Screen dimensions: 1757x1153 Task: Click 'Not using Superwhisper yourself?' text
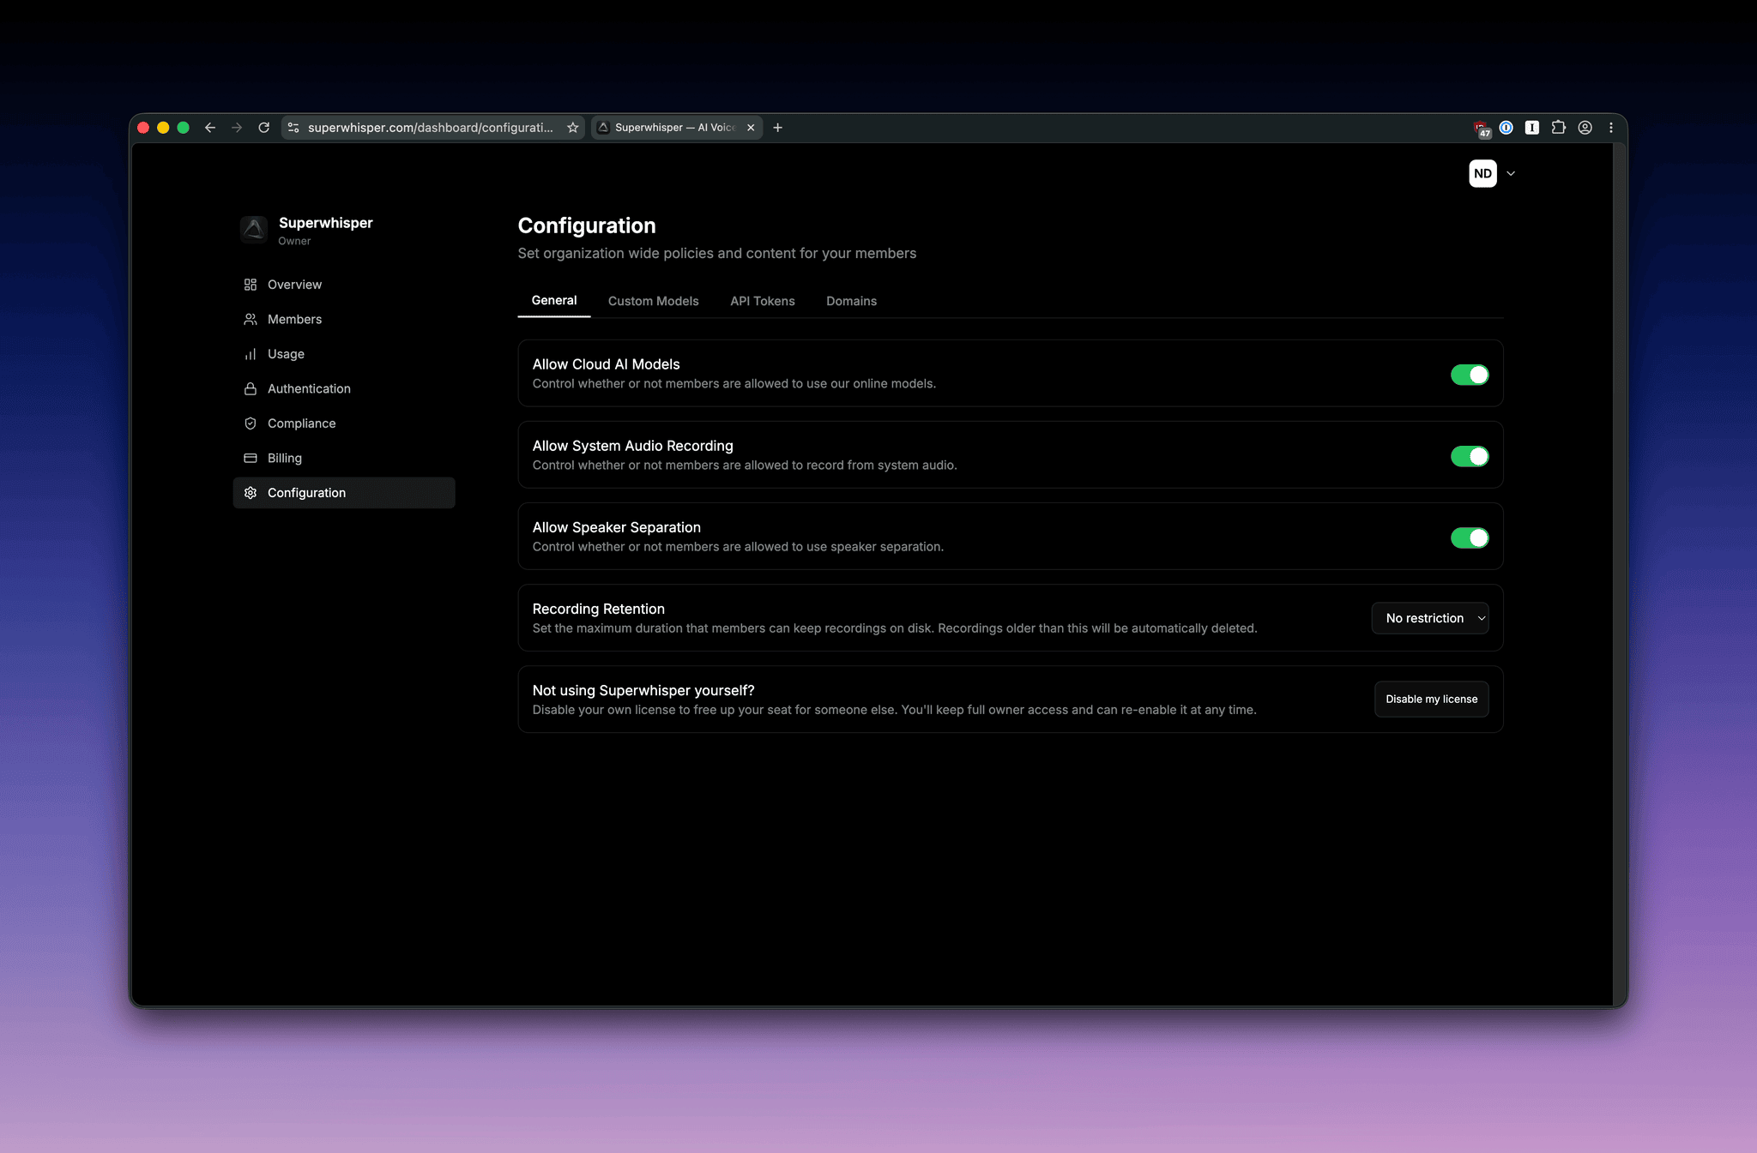click(x=643, y=690)
